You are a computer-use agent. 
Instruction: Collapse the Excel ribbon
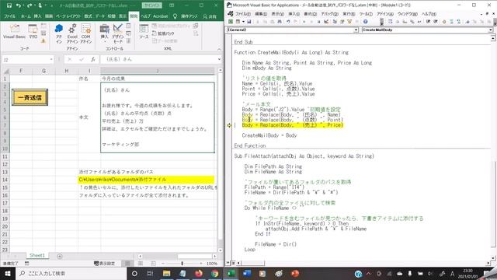click(219, 50)
